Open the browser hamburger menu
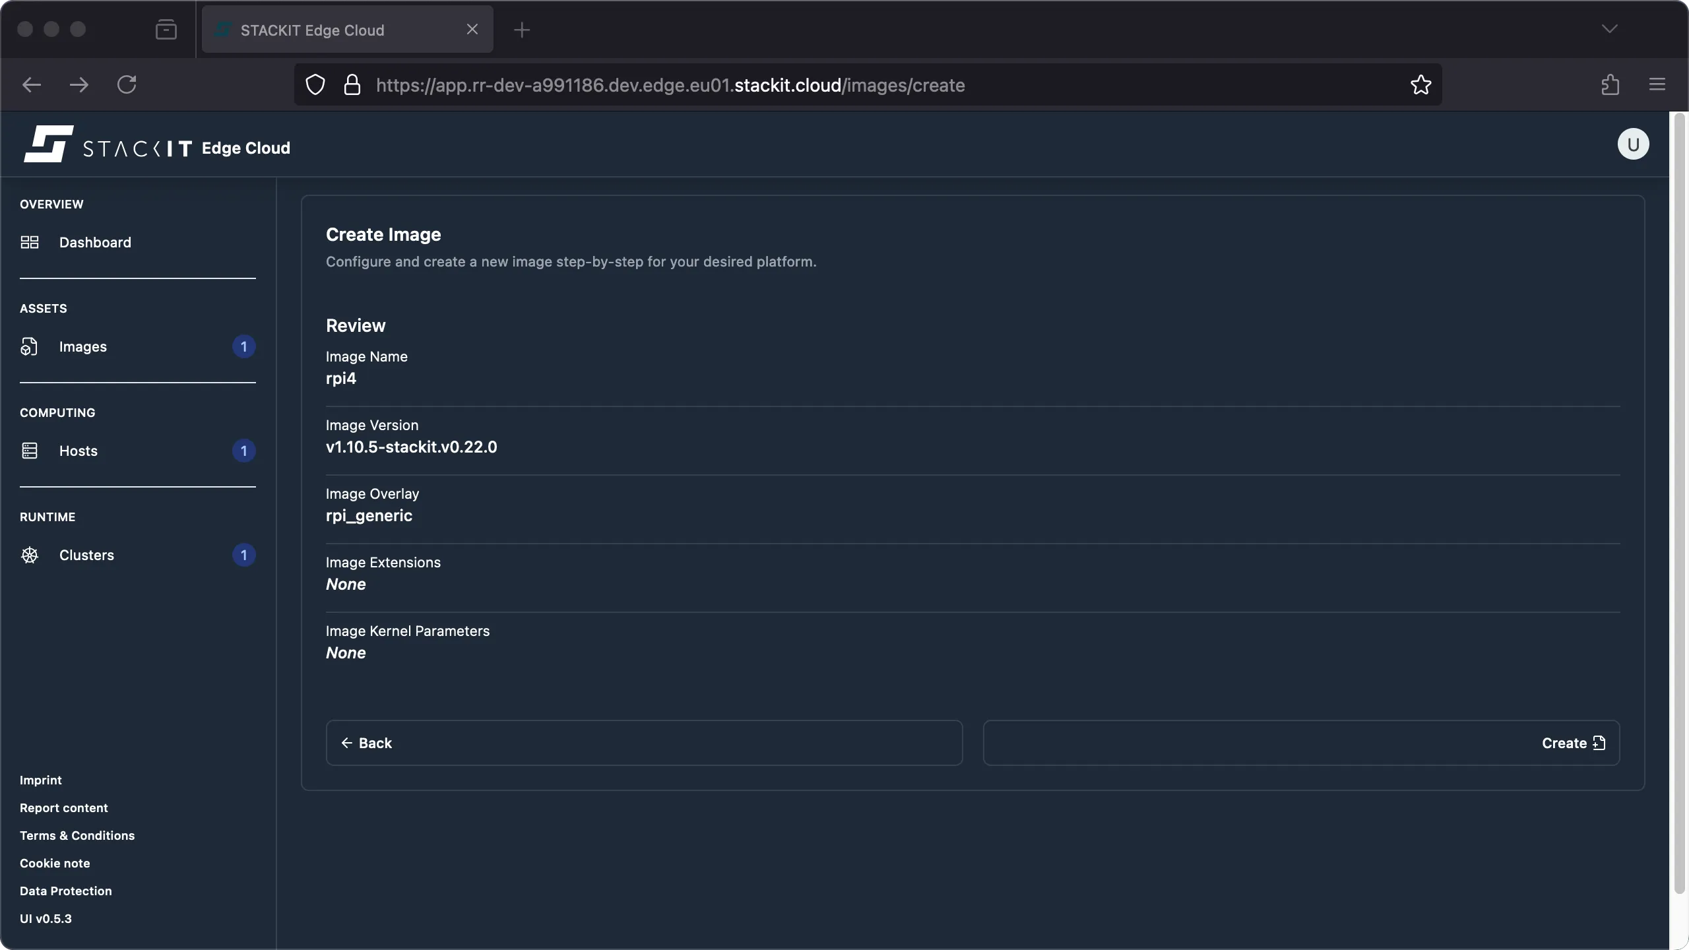Image resolution: width=1689 pixels, height=950 pixels. coord(1656,84)
